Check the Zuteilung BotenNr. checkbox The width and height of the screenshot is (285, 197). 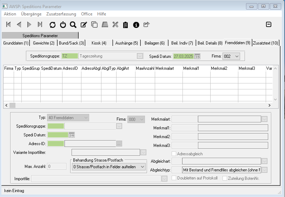point(225,178)
